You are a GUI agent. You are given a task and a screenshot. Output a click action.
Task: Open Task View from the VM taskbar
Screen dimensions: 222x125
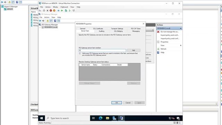[x=93, y=118]
